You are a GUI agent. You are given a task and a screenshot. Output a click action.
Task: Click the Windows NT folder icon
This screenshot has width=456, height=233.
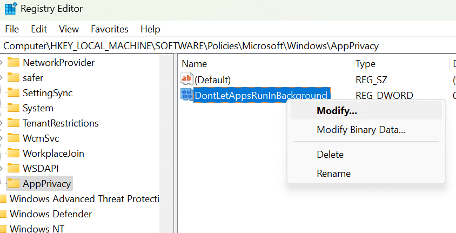[x=3, y=229]
